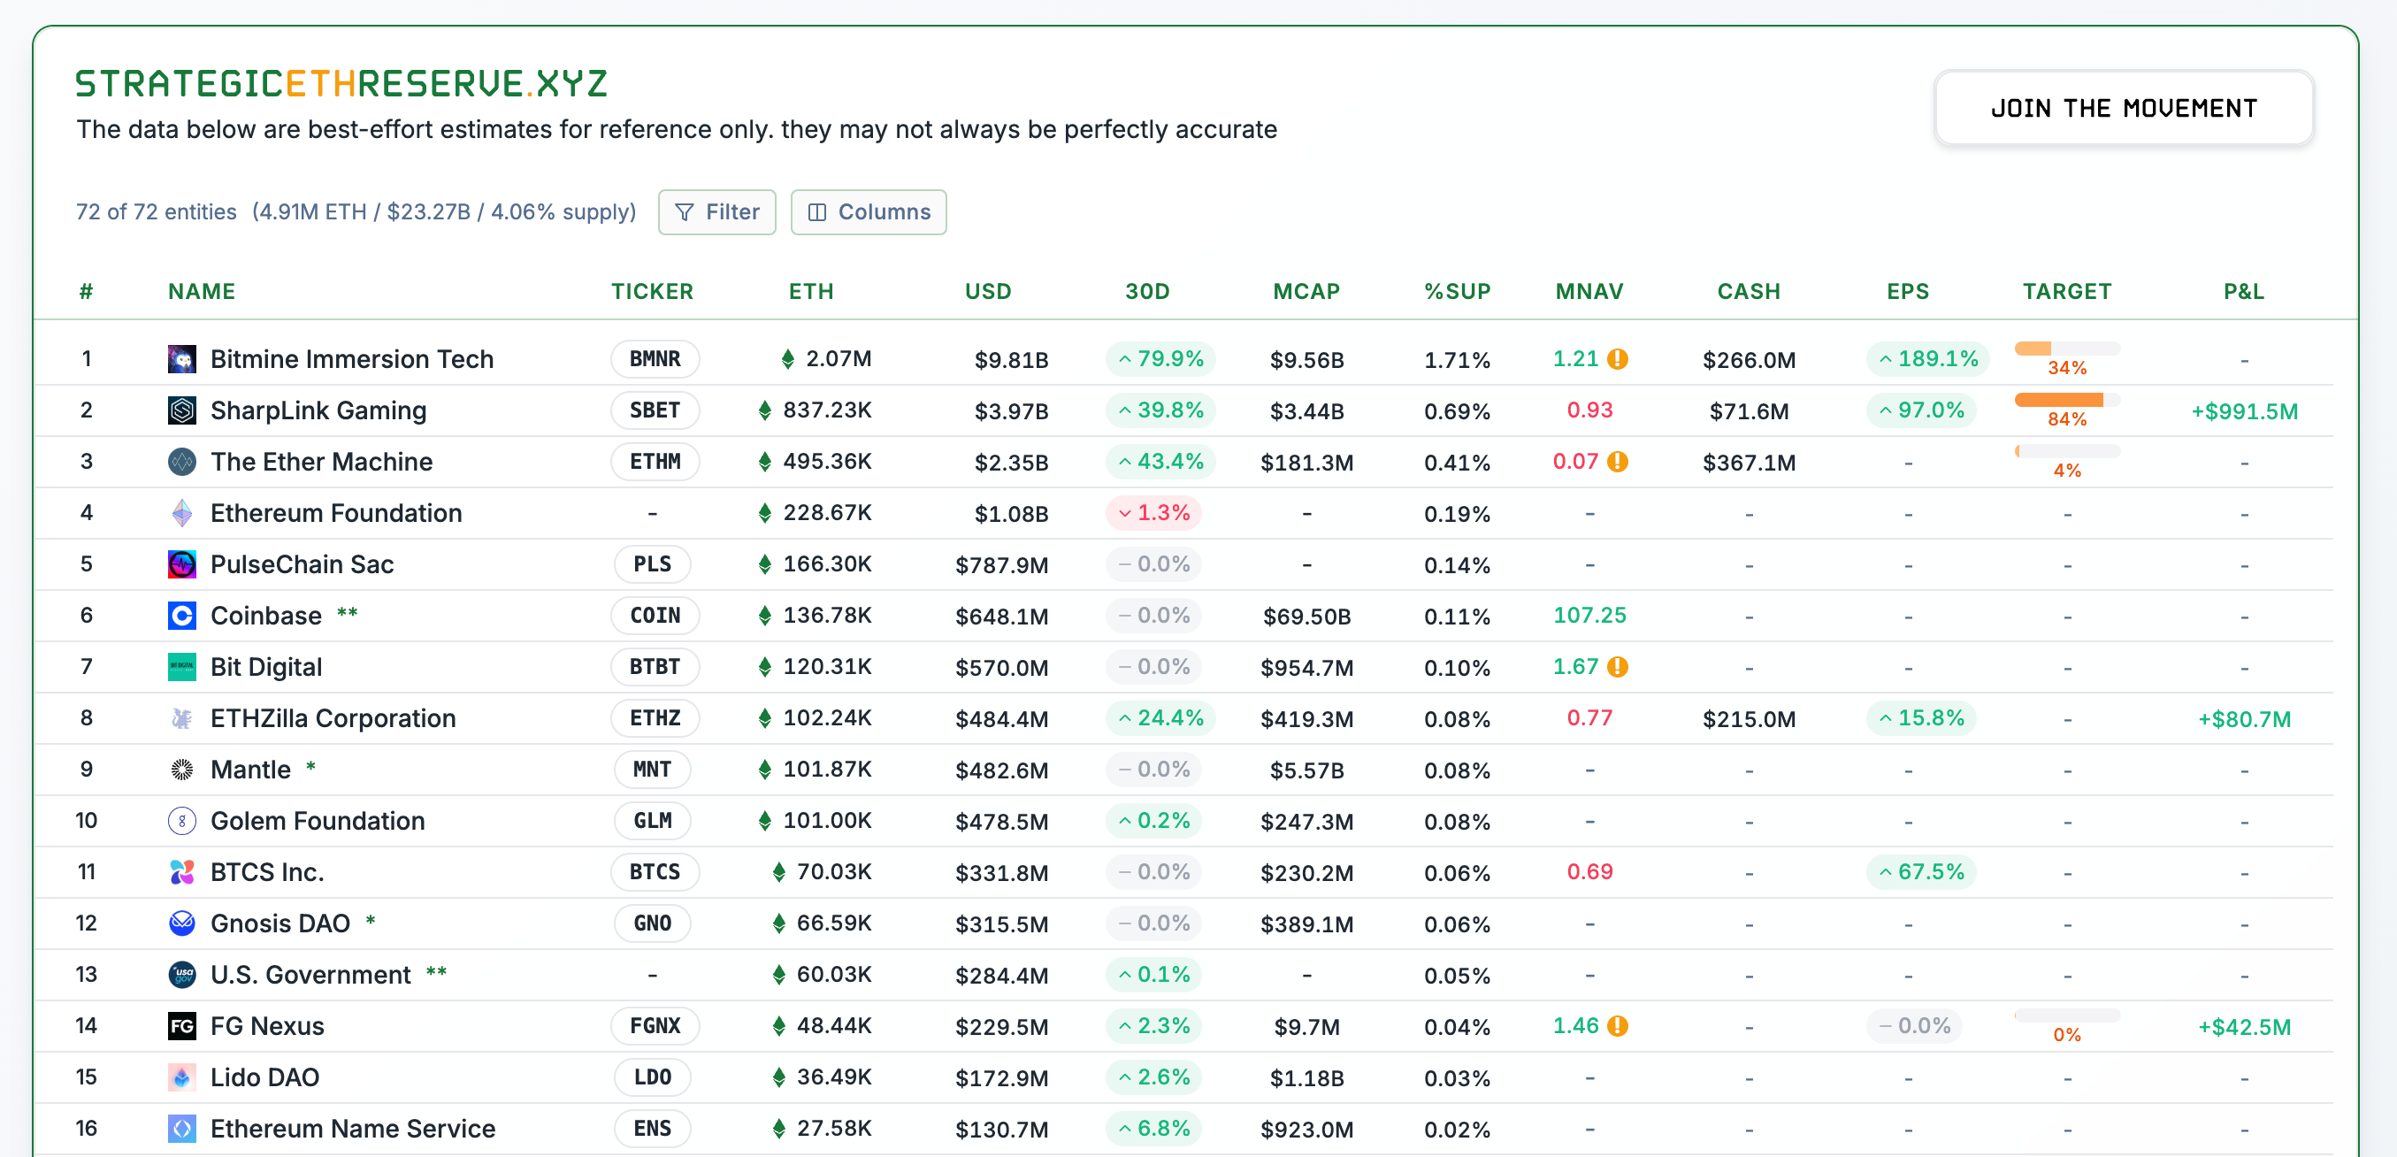Click the Bitmine Immersion Tech logo icon
Screen dimensions: 2397x1157
click(181, 359)
